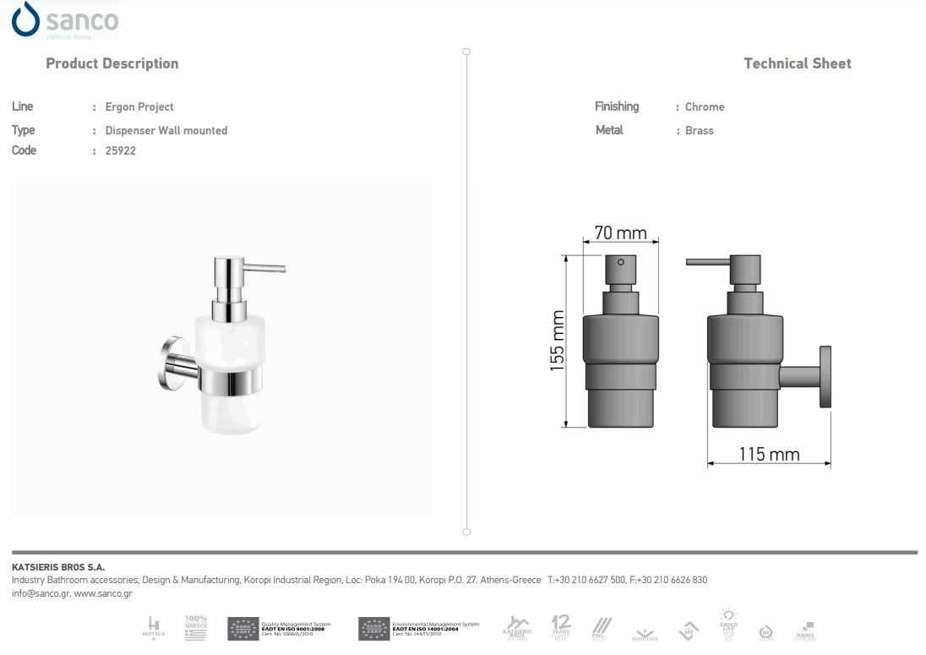Click the www.sanco.gr website link
Image resolution: width=926 pixels, height=655 pixels.
tap(103, 593)
